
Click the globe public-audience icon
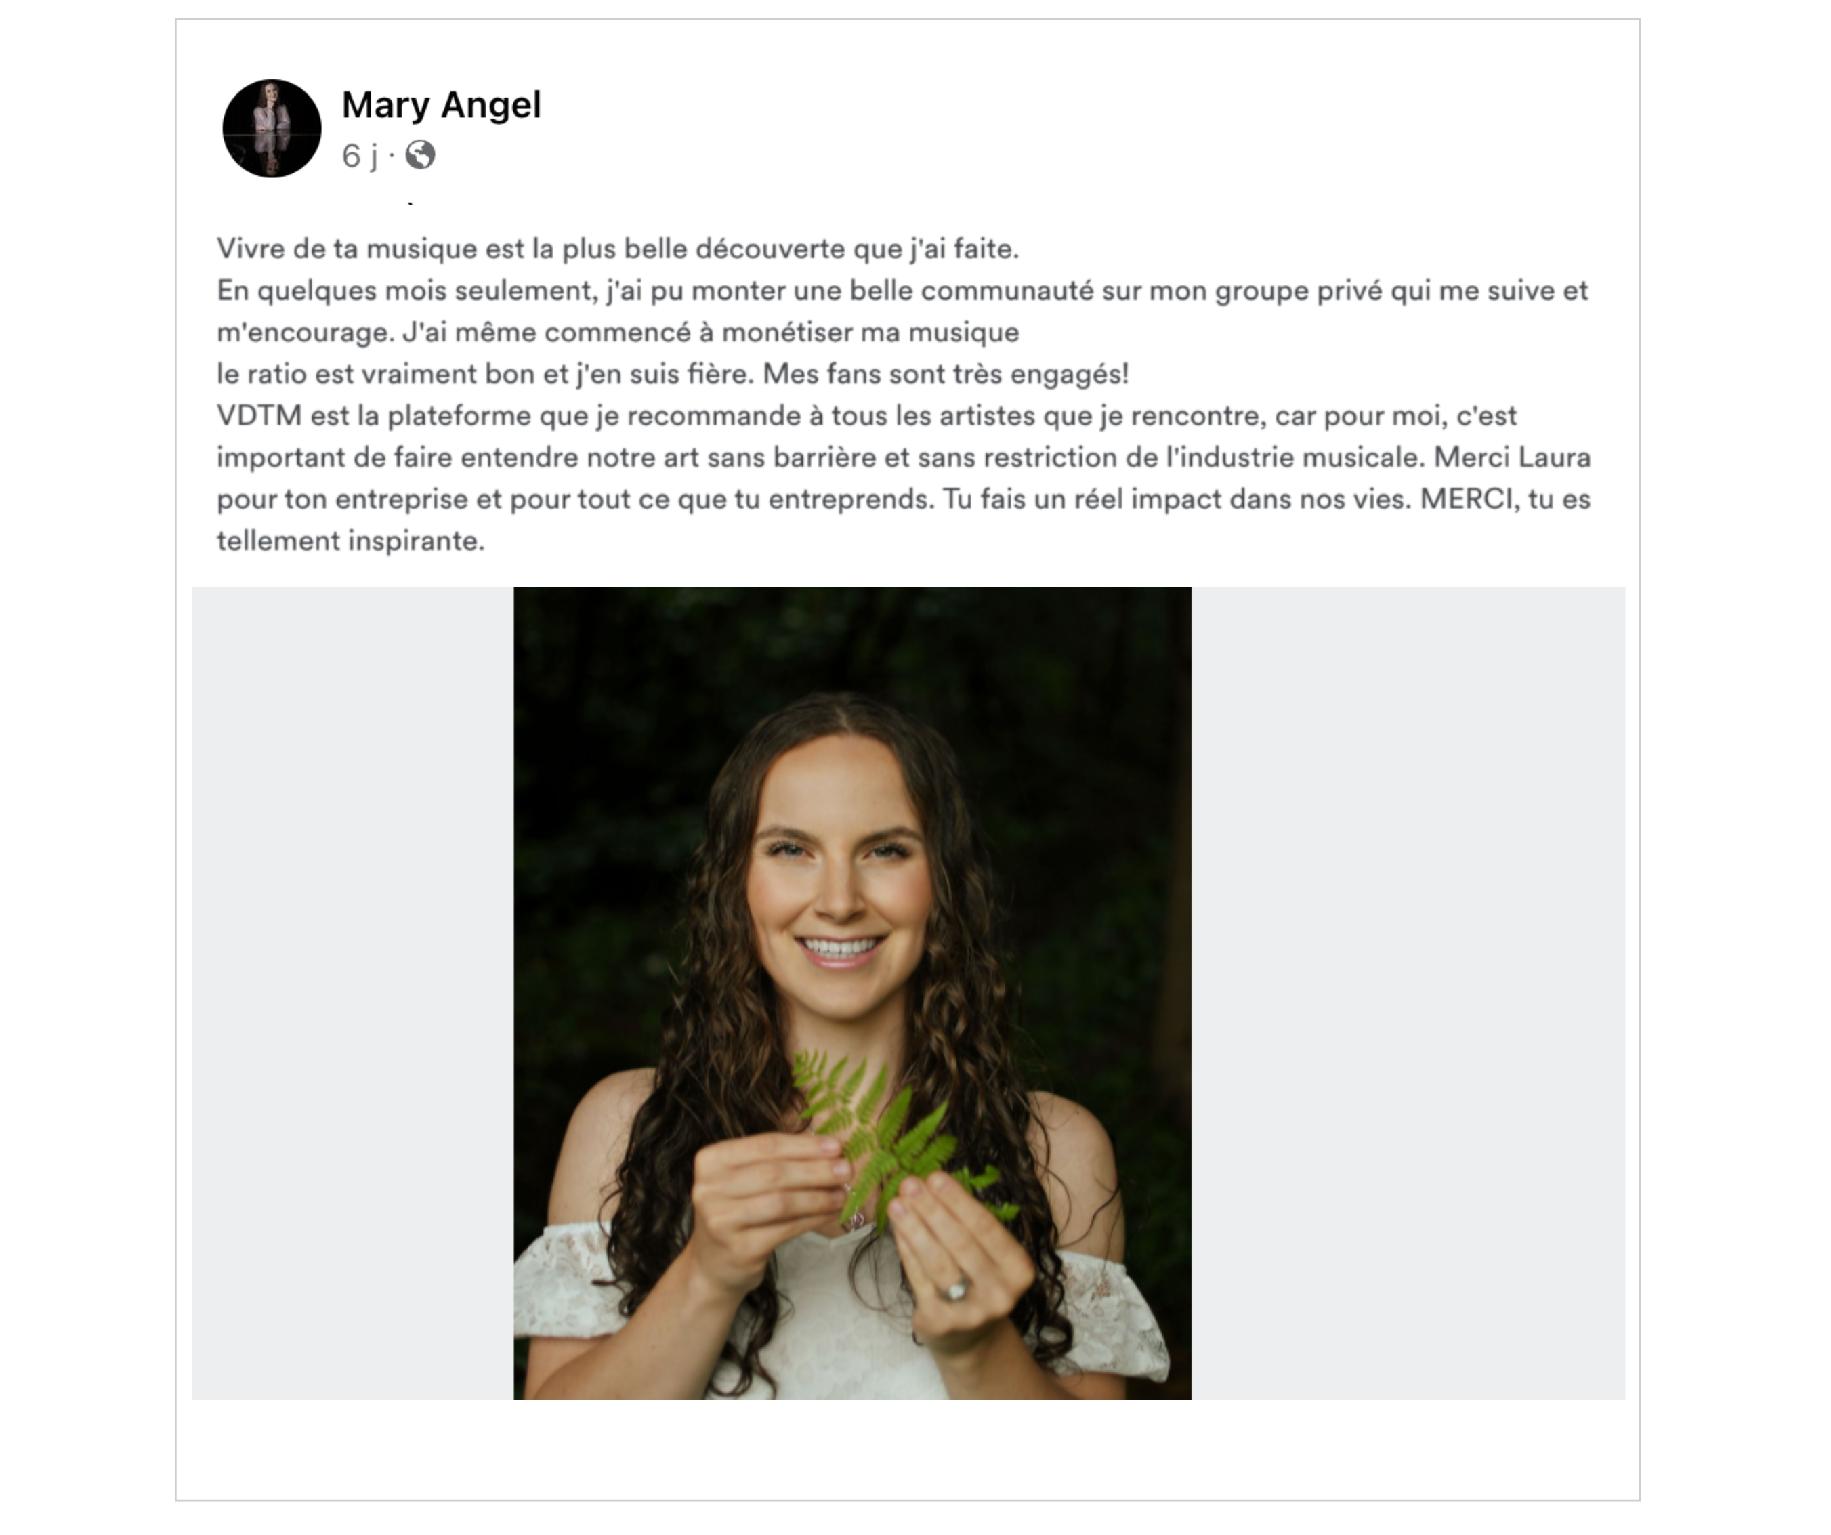[x=420, y=155]
